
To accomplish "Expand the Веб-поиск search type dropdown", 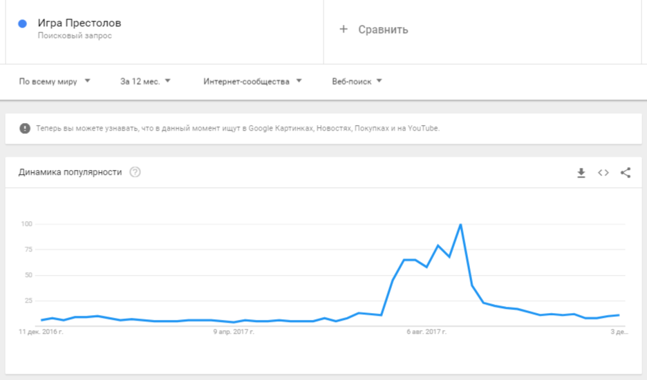I will pyautogui.click(x=357, y=82).
